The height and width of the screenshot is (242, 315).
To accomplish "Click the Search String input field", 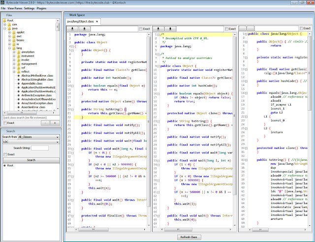I will 40,148.
